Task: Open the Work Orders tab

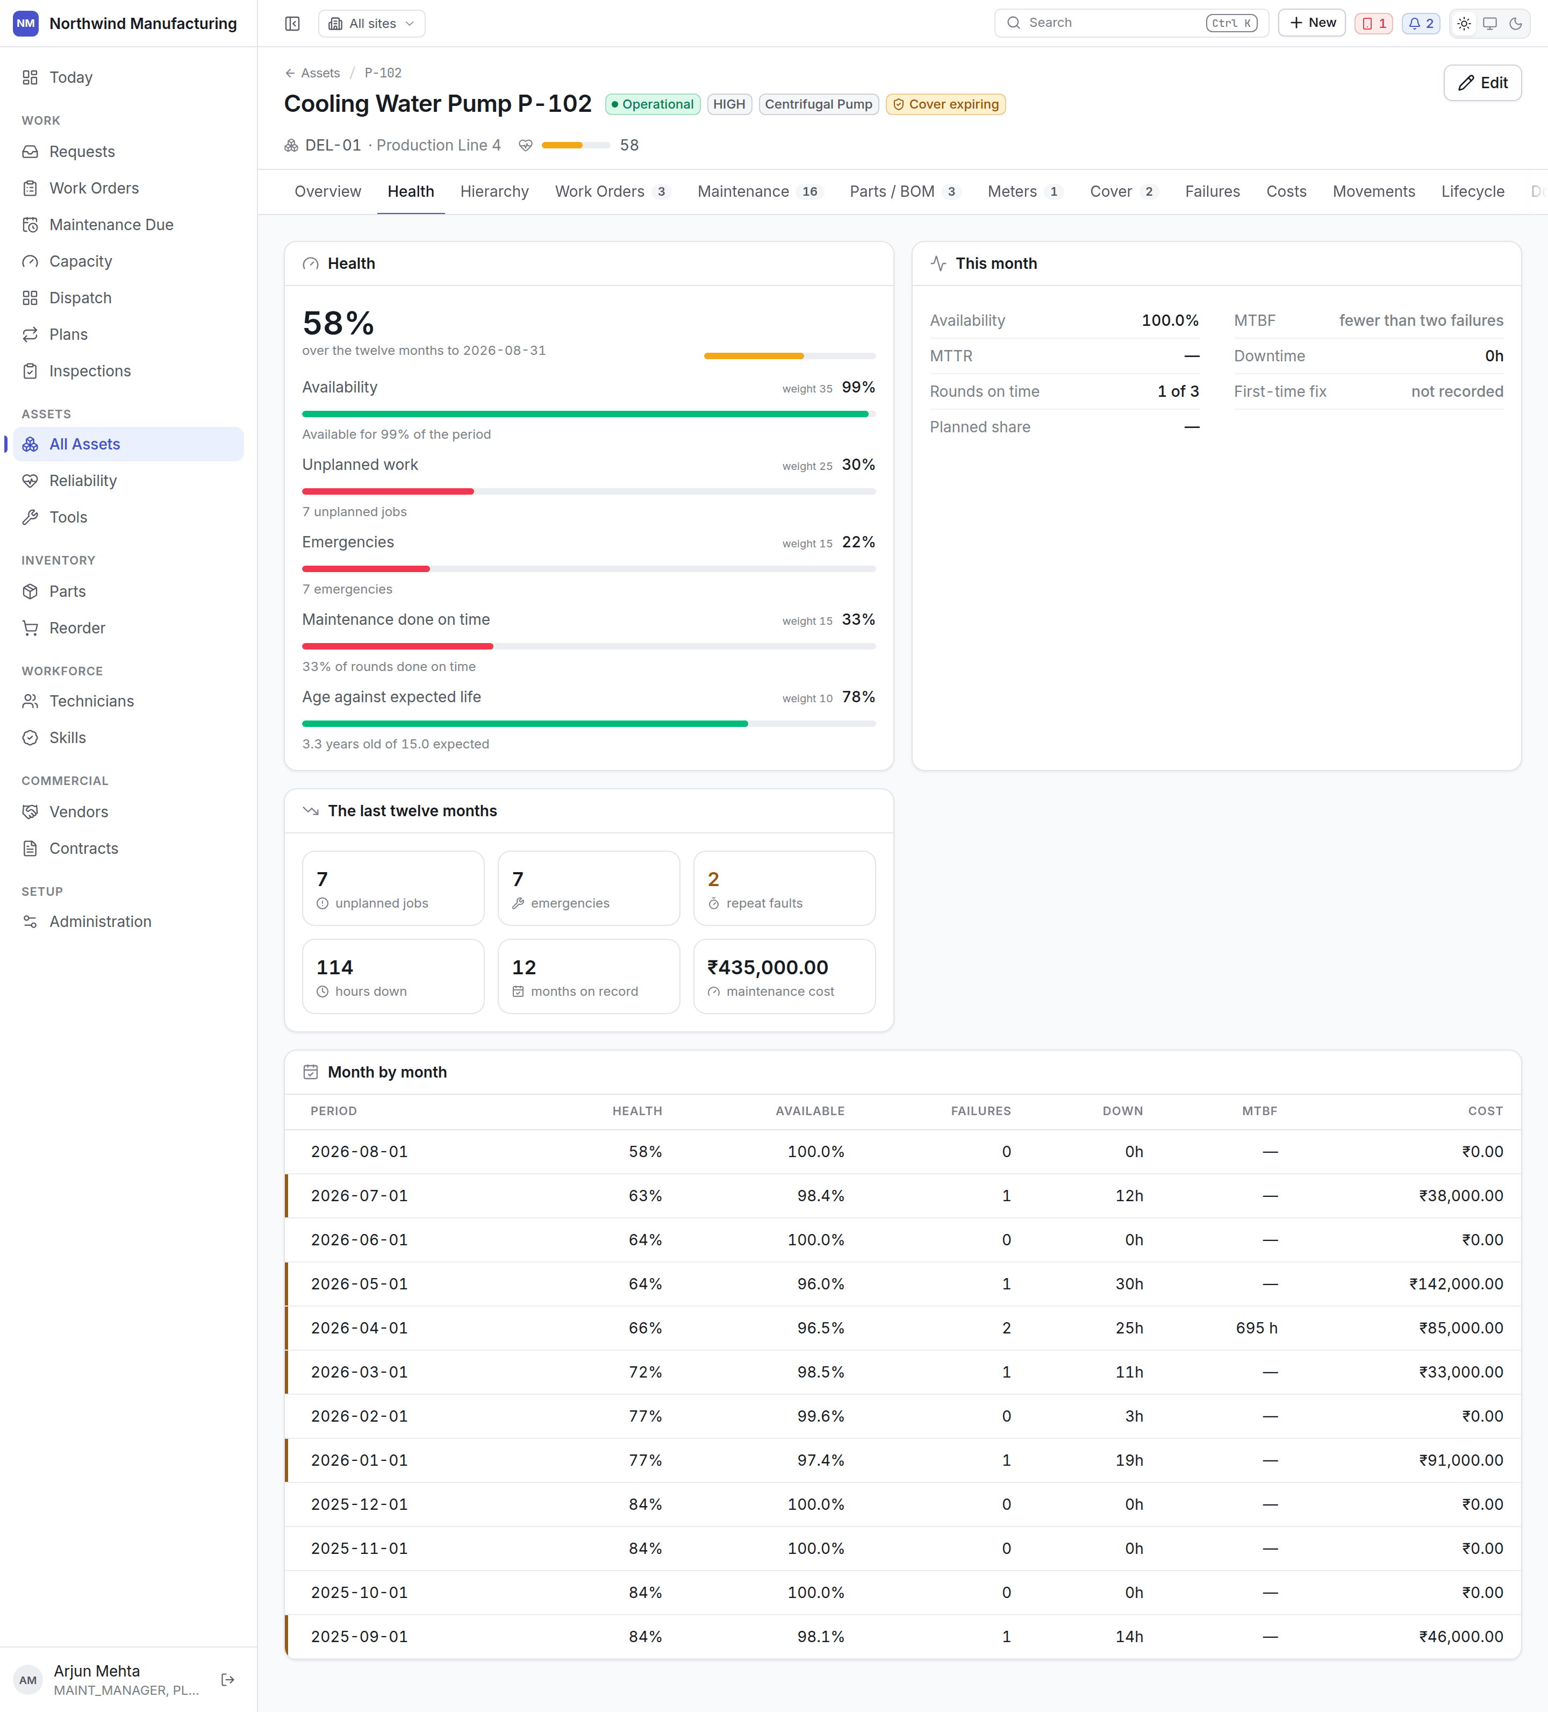Action: [x=613, y=192]
